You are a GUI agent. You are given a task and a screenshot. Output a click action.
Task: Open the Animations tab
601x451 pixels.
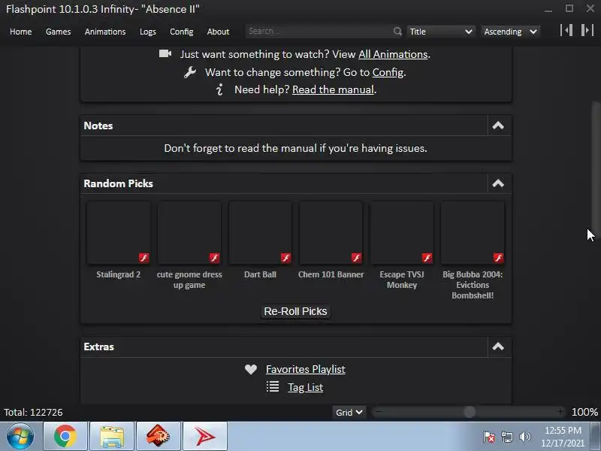pos(105,32)
